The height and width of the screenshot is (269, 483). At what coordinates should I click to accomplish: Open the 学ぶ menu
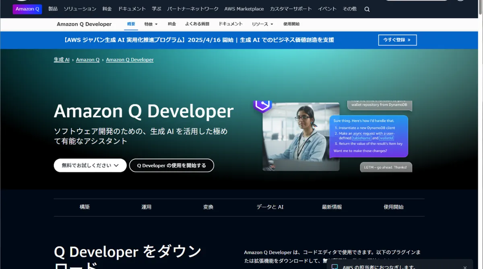(157, 9)
